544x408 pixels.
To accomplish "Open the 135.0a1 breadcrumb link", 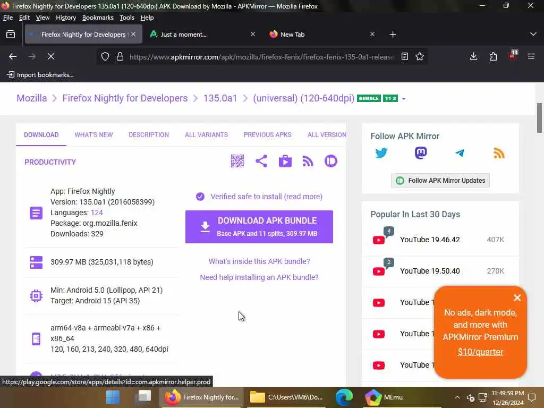I will point(220,98).
